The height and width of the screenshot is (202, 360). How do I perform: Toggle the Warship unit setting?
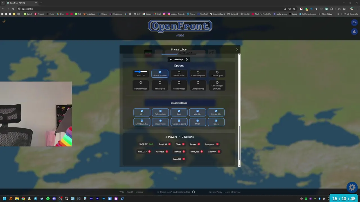point(197,112)
